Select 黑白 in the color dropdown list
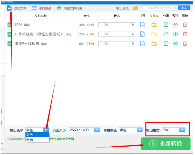Image resolution: width=195 pixels, height=155 pixels. click(x=37, y=139)
